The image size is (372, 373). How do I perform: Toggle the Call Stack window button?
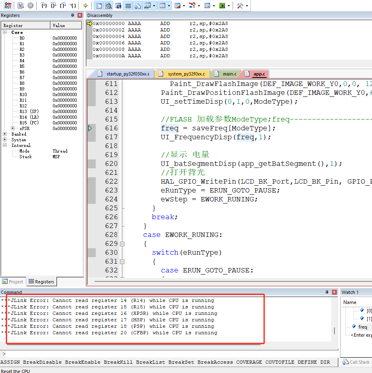pos(138,6)
